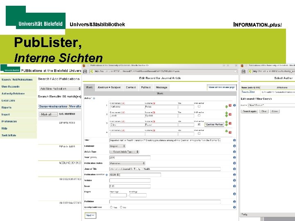Move author Razum up with green arrow
Screen dimensions: 295x221
point(227,122)
